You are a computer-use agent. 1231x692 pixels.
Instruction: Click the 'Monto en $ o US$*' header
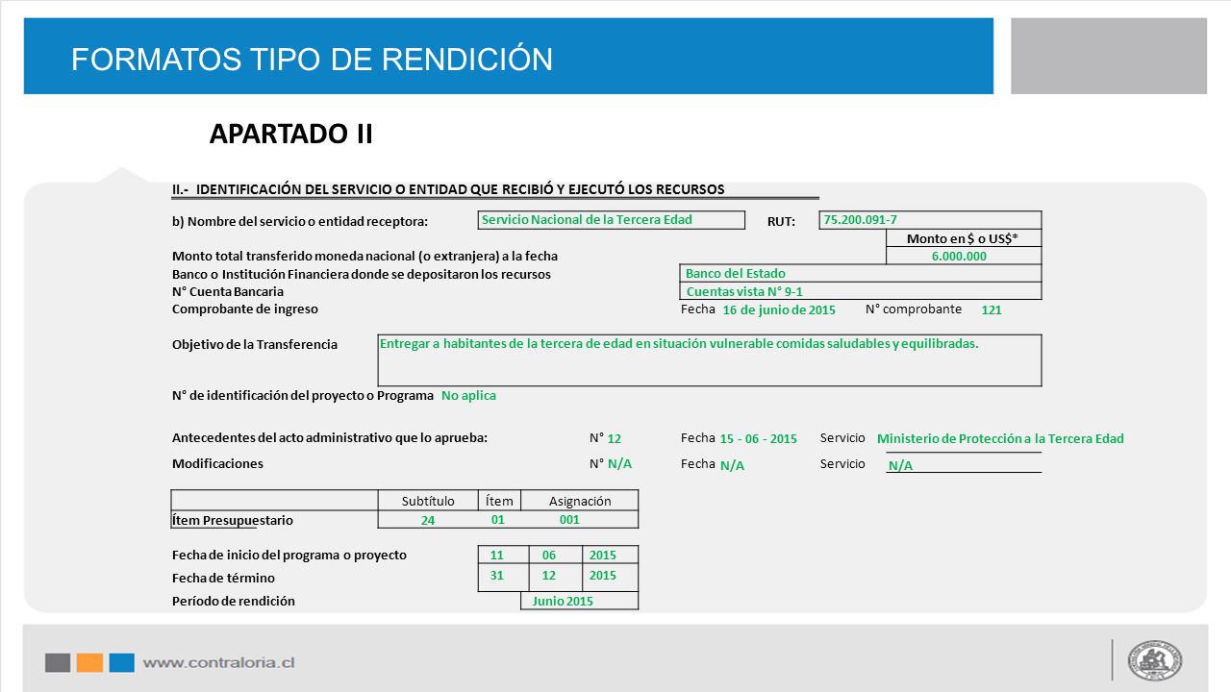[963, 238]
